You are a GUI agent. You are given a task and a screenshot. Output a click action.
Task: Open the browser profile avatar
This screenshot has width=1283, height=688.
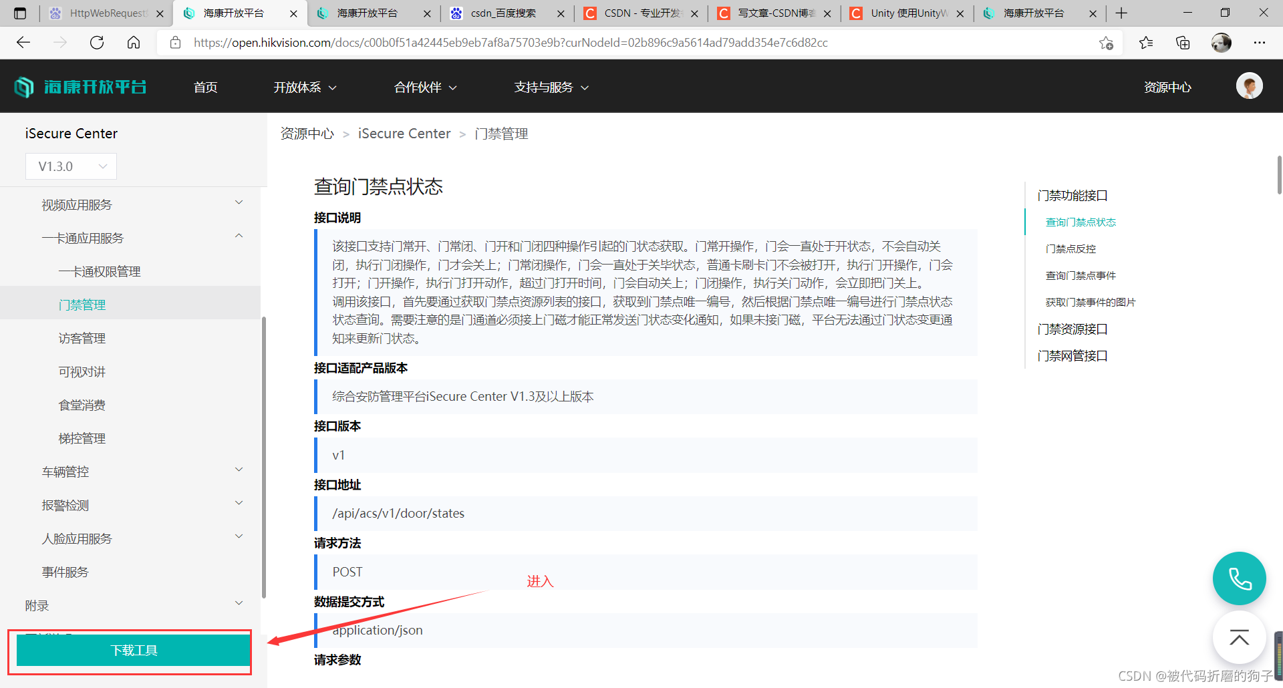1222,43
